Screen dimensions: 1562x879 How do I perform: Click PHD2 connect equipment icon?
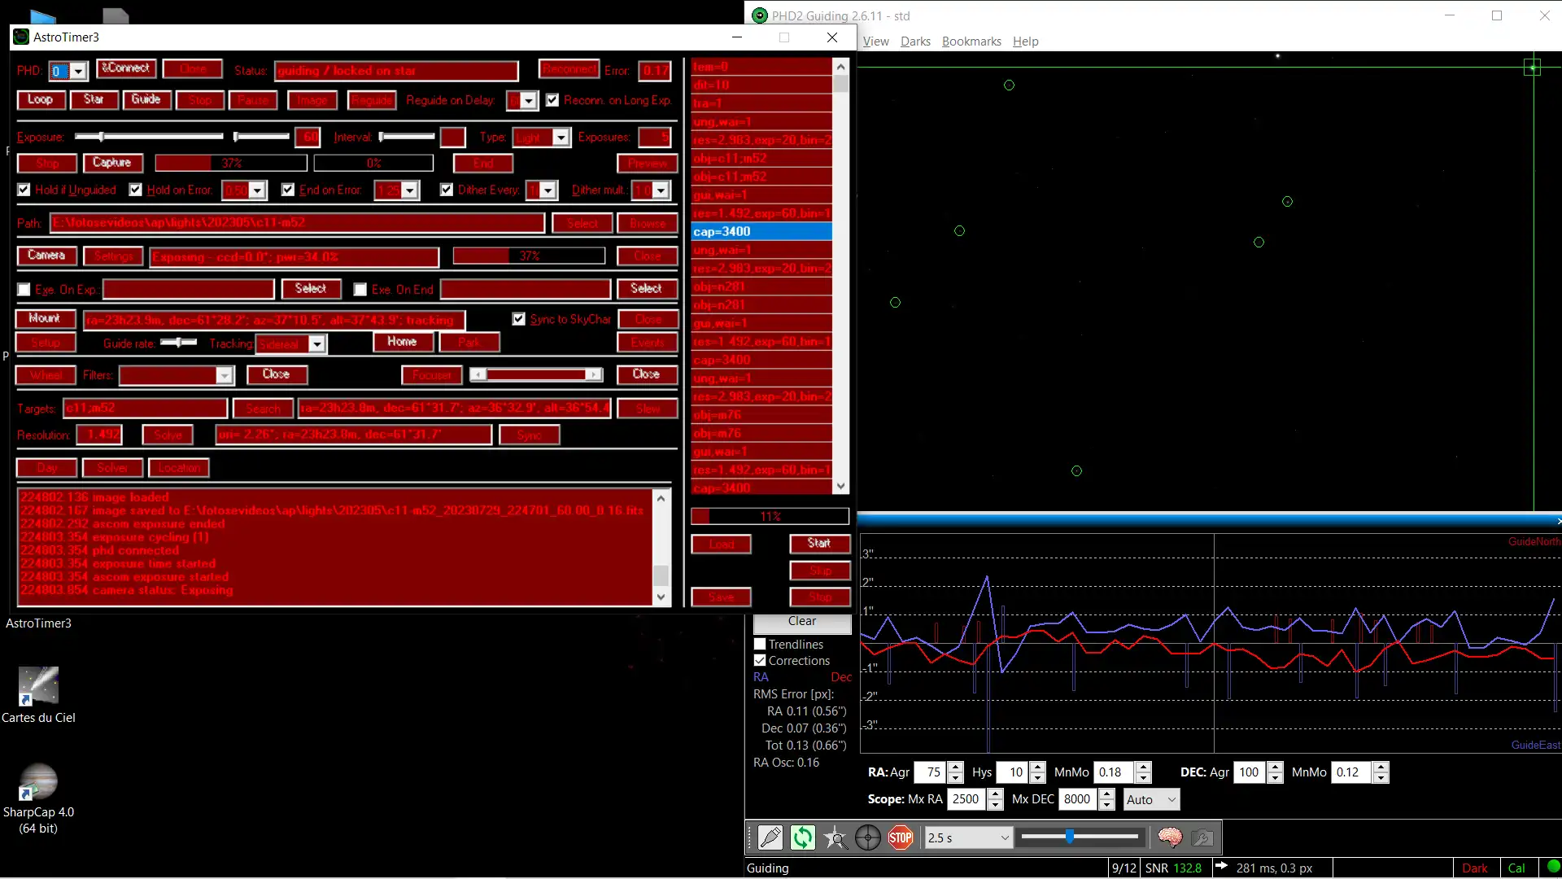(x=770, y=837)
